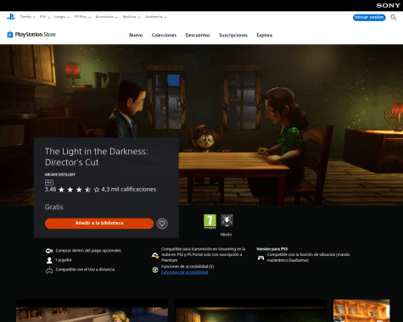Expand the PS5 dropdown menu
The height and width of the screenshot is (322, 403).
point(45,17)
